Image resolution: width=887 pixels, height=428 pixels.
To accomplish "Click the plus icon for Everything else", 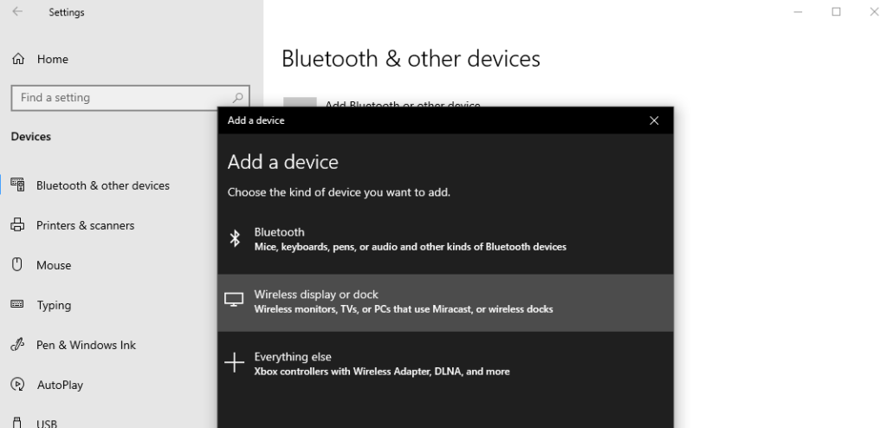I will coord(234,362).
